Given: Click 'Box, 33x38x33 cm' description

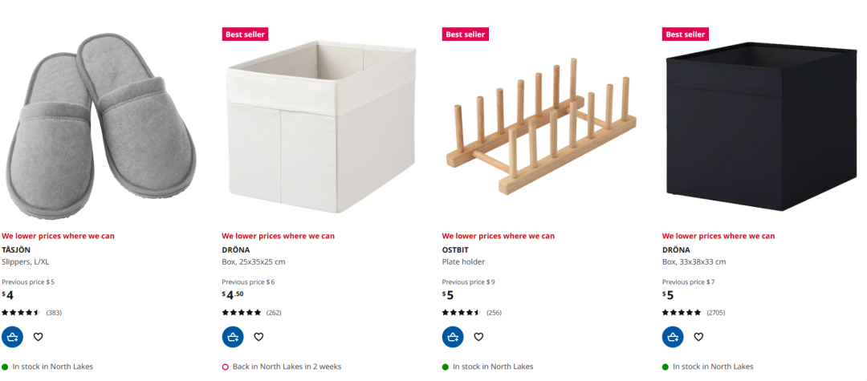Looking at the screenshot, I should pos(694,261).
